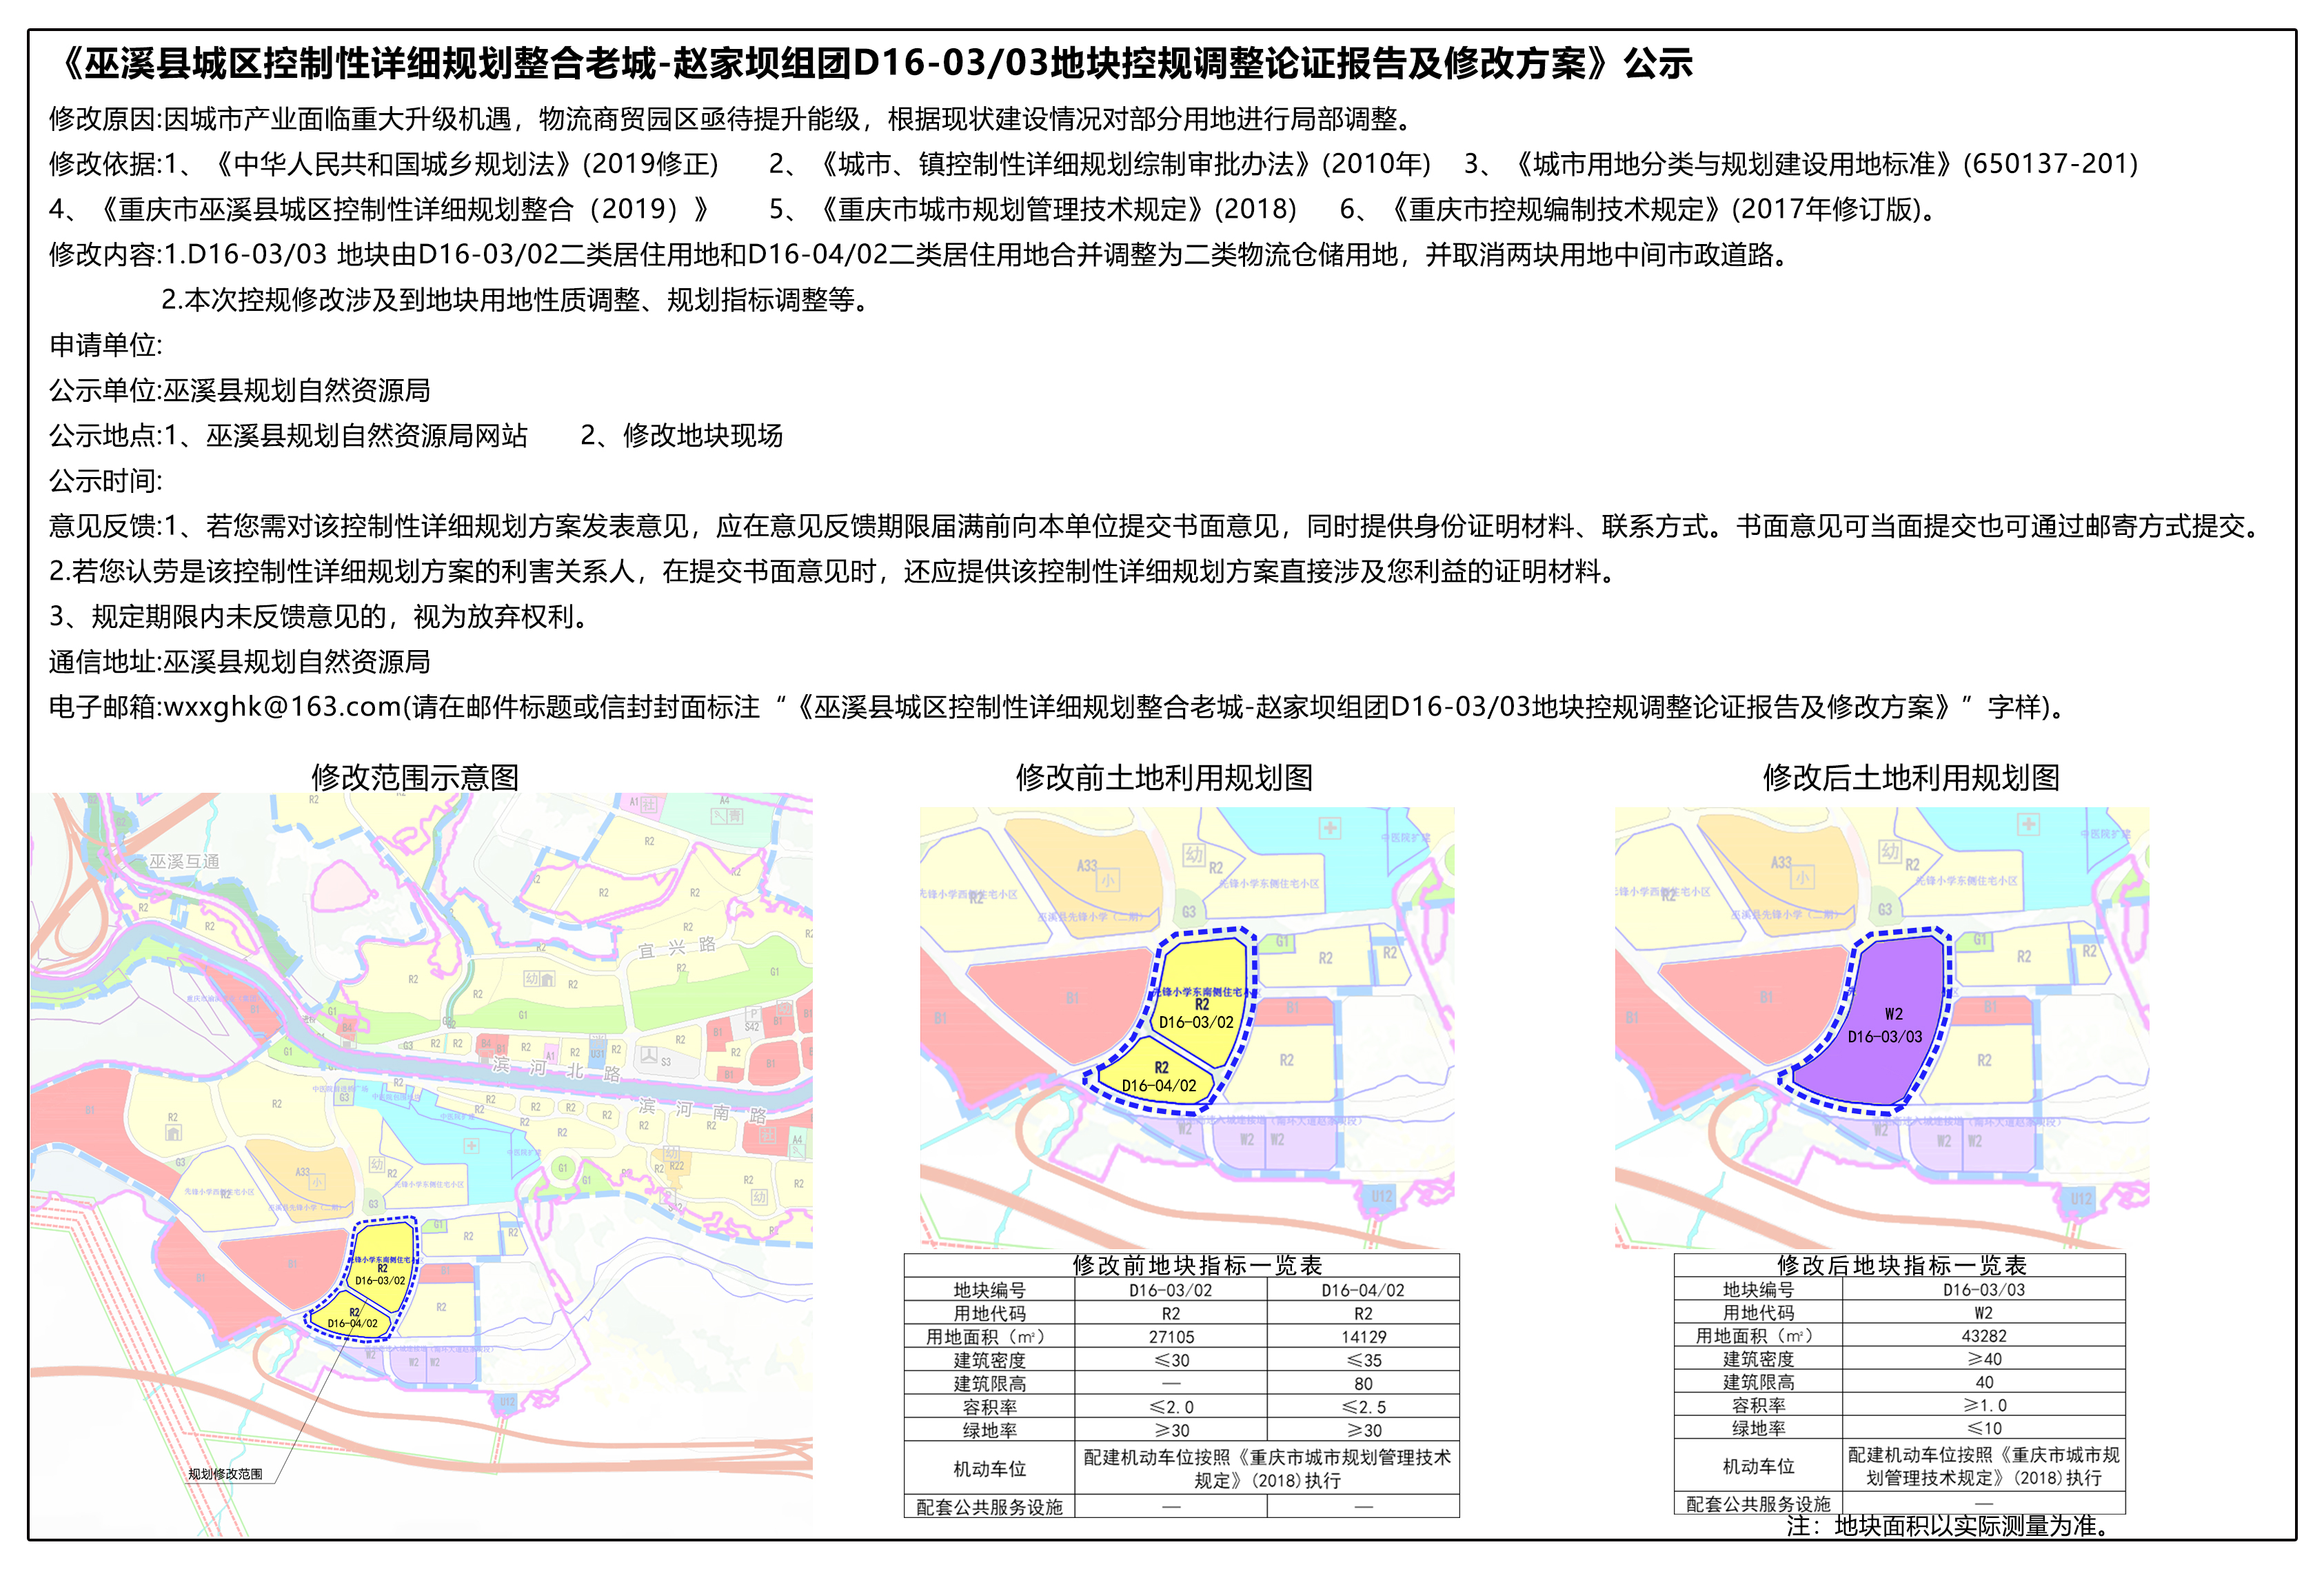This screenshot has height=1569, width=2324.
Task: Click the heading 修改前土地利用规划图
Action: click(x=1164, y=778)
